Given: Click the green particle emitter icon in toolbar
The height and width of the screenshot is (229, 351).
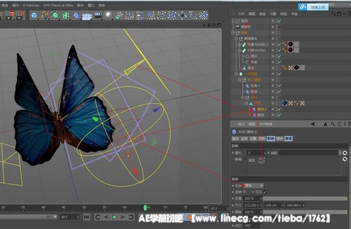Looking at the screenshot, I should pos(119,15).
